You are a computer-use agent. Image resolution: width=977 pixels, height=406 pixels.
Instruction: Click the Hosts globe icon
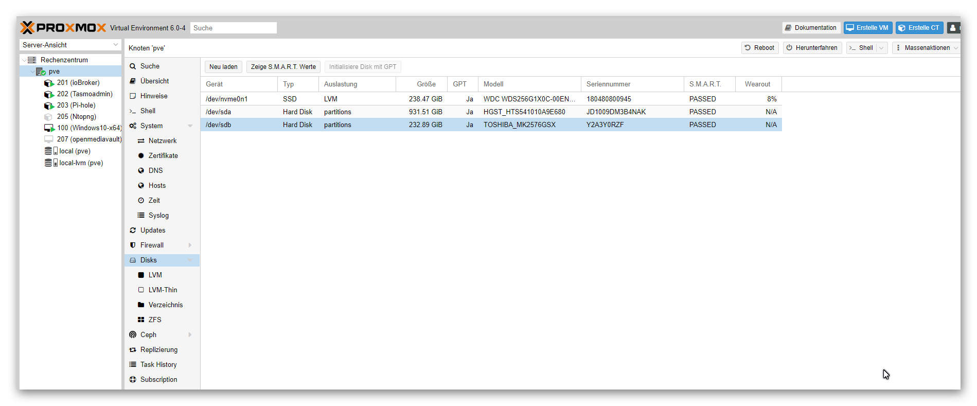click(141, 186)
